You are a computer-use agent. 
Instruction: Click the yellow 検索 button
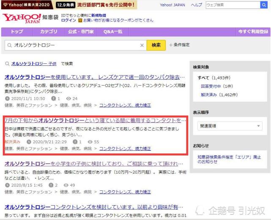pos(156,45)
